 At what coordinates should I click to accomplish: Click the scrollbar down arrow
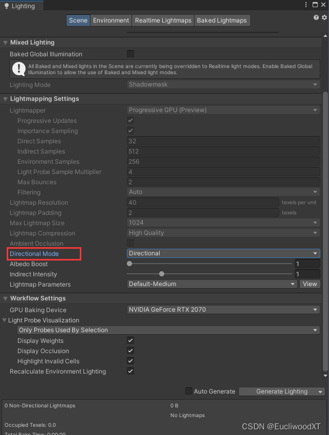point(325,376)
